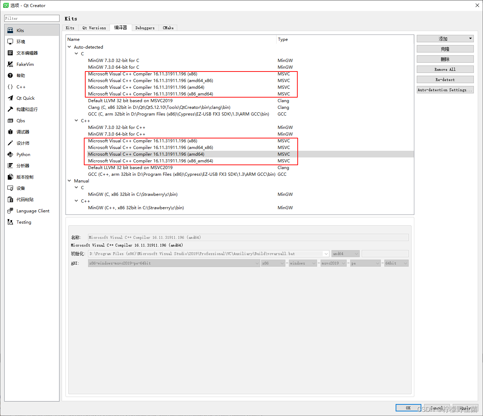This screenshot has height=416, width=483.
Task: Open the x86-windows-msvc2019-pe-64bit ABI dropdown
Action: pos(174,263)
